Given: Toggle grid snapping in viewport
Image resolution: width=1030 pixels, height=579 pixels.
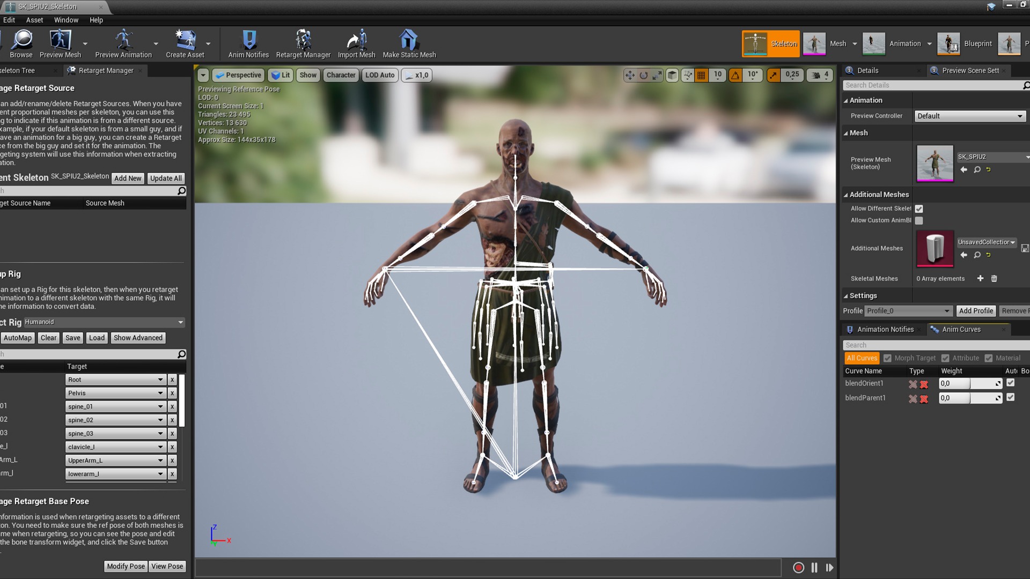Looking at the screenshot, I should (x=701, y=76).
